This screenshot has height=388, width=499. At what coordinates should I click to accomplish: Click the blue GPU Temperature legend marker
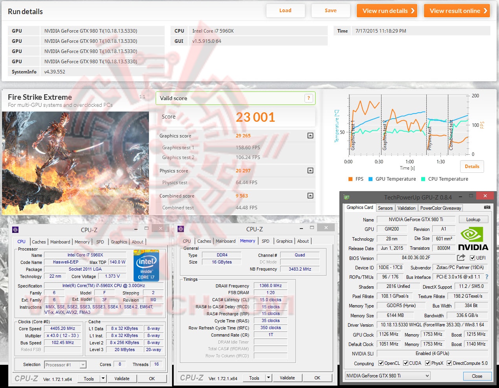click(x=371, y=179)
